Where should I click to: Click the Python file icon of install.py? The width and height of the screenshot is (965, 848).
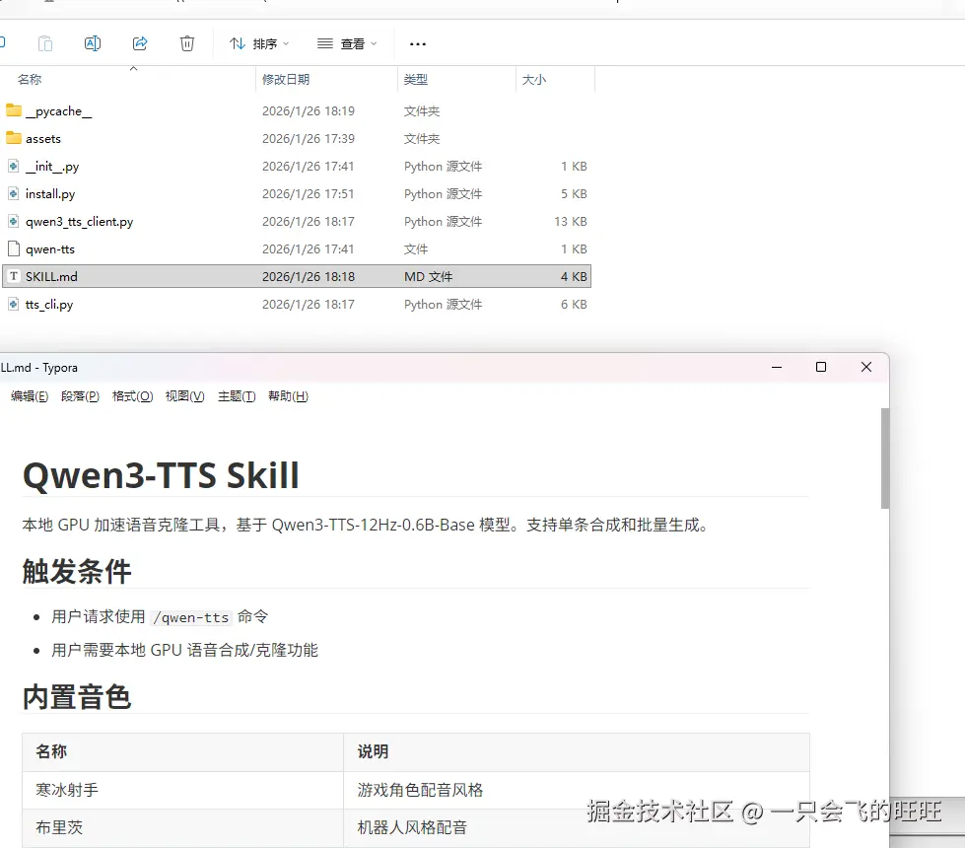click(x=14, y=193)
